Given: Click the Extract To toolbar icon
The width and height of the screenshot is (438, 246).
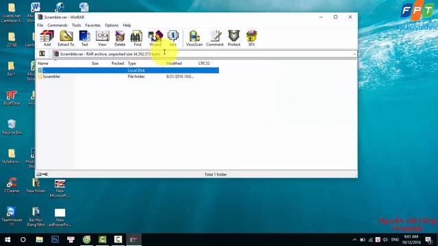Looking at the screenshot, I should (x=66, y=38).
